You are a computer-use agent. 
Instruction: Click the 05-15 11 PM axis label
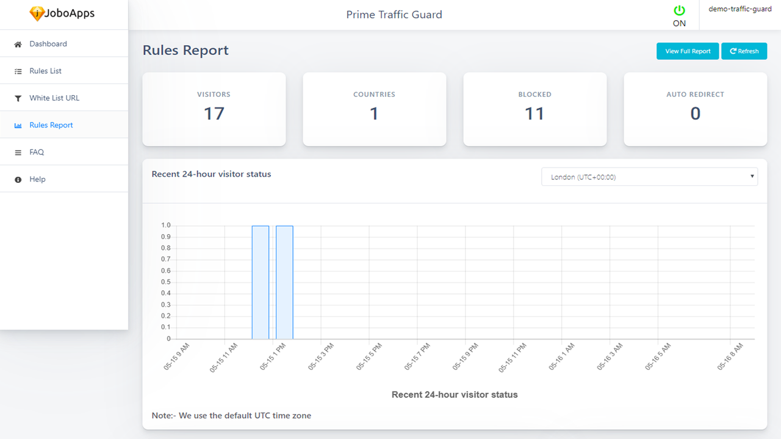pyautogui.click(x=513, y=357)
